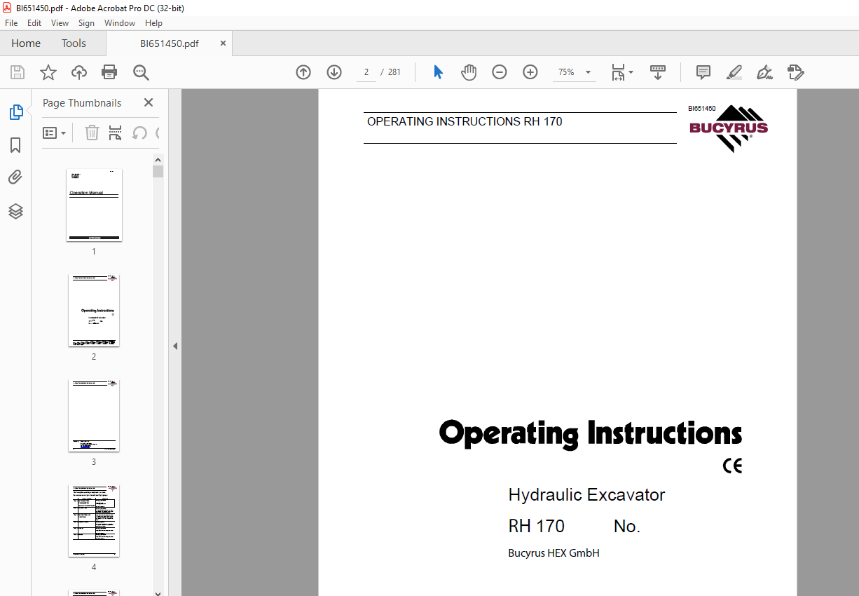
Task: Open the Window menu
Action: pyautogui.click(x=120, y=23)
